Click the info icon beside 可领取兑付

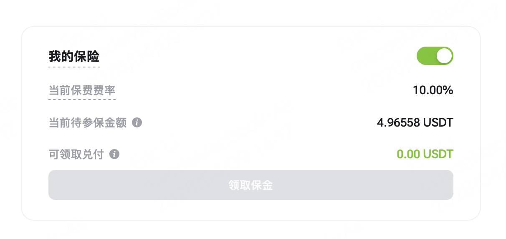coord(114,154)
